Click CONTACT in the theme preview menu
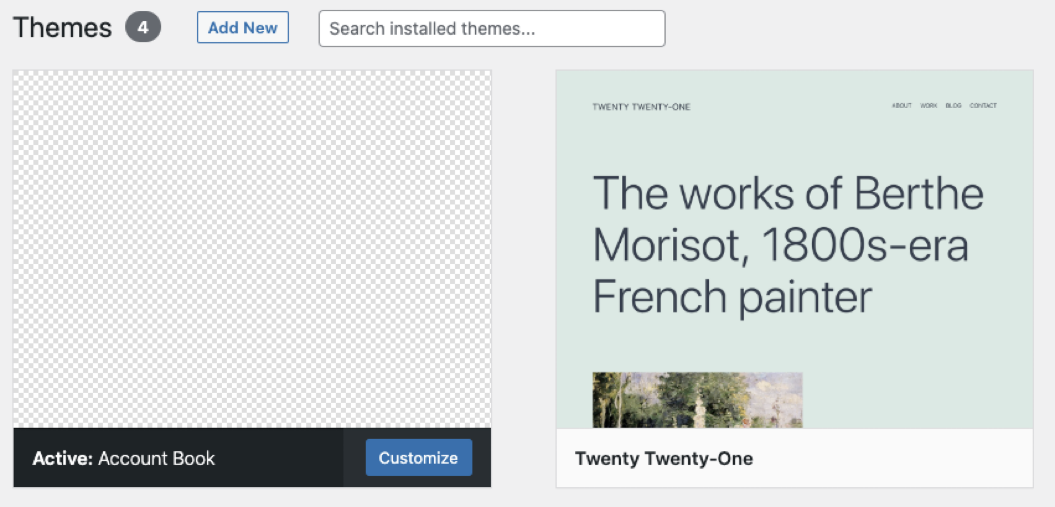1055x507 pixels. [983, 105]
